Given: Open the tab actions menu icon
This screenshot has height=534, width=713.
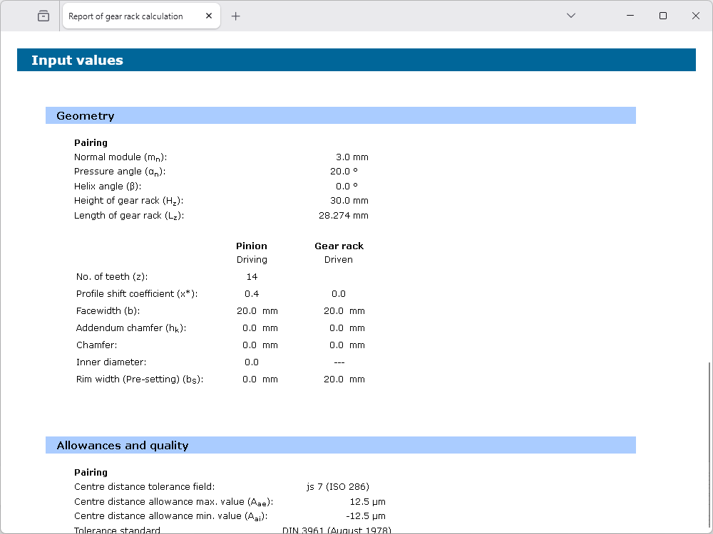Looking at the screenshot, I should (x=43, y=16).
